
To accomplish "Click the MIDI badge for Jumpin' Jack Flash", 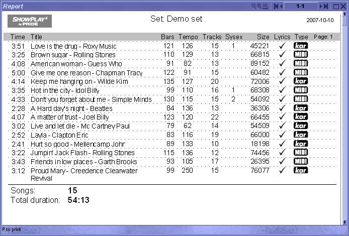I will pyautogui.click(x=301, y=152).
